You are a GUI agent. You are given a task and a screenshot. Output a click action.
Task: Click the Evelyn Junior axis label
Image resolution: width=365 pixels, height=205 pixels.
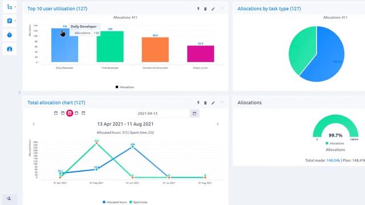(201, 68)
